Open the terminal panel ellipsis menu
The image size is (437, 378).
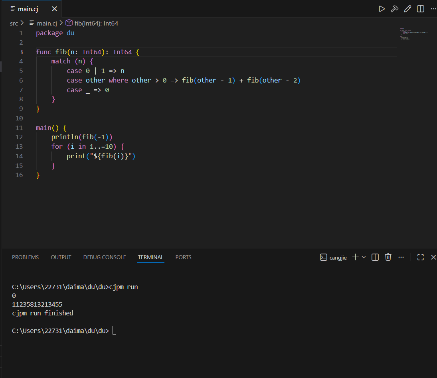(401, 257)
